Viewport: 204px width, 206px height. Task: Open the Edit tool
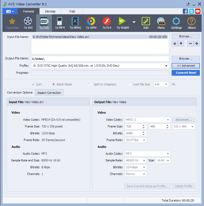(x=146, y=23)
